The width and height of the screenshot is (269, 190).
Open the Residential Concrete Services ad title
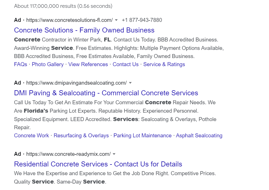[x=98, y=164]
